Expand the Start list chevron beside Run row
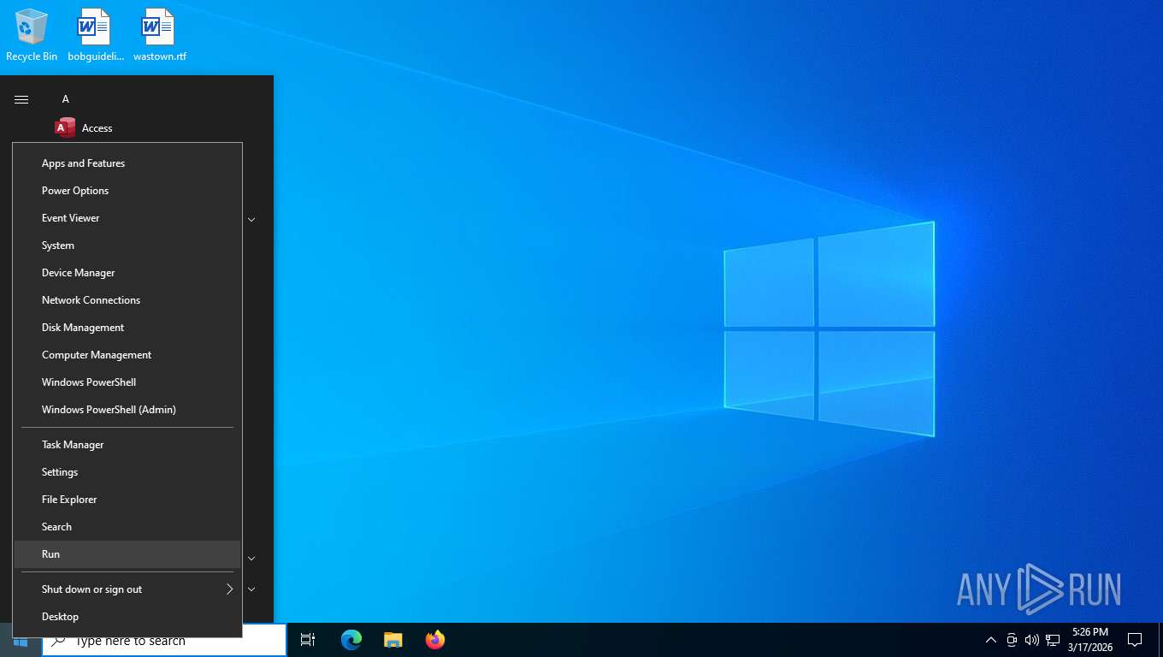This screenshot has width=1163, height=657. pos(251,559)
